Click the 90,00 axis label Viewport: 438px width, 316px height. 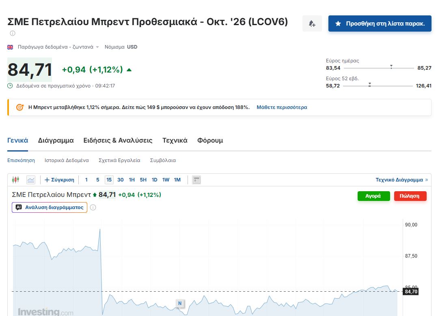411,225
